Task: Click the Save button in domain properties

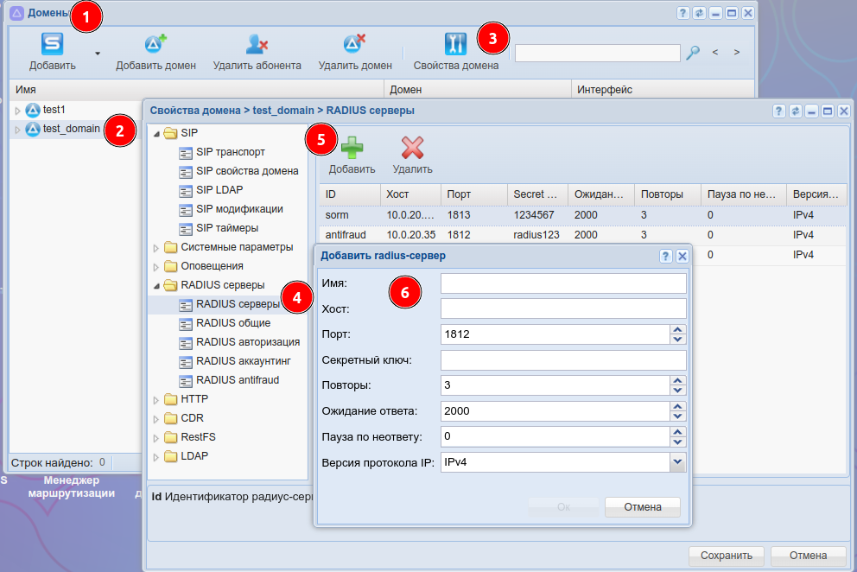Action: 726,555
